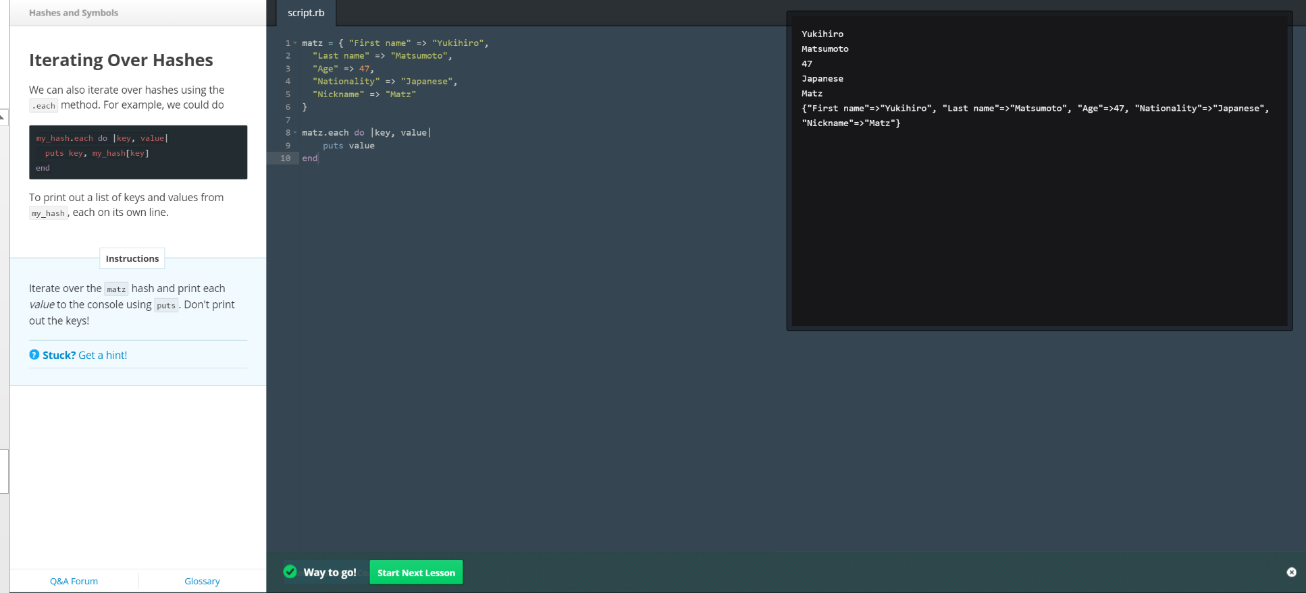This screenshot has height=593, width=1306.
Task: Click the my_hash.each example code block
Action: pos(138,152)
